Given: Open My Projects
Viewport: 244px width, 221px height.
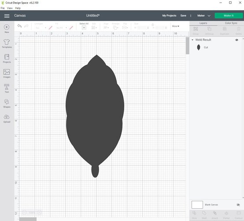Looking at the screenshot, I should click(x=169, y=16).
